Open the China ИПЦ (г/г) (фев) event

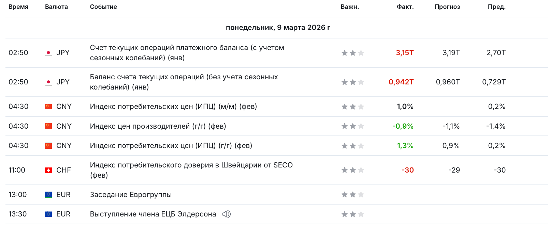click(x=171, y=146)
